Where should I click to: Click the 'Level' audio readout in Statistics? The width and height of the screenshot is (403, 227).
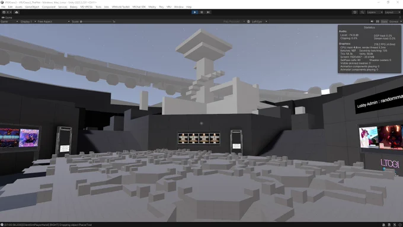[349, 35]
